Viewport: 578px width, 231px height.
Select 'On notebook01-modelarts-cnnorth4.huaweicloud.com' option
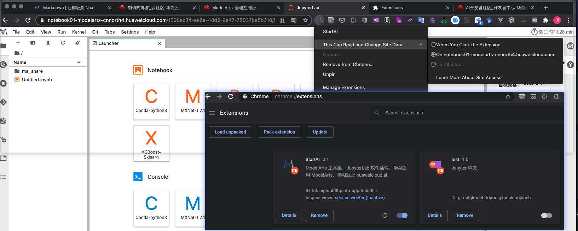pos(492,54)
